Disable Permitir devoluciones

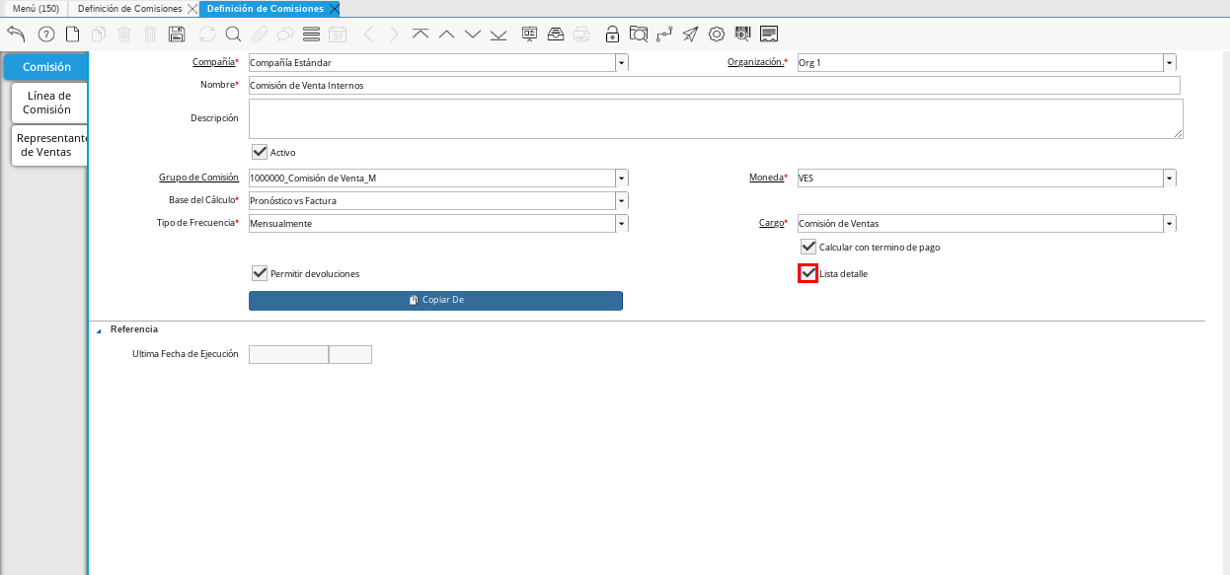[260, 273]
